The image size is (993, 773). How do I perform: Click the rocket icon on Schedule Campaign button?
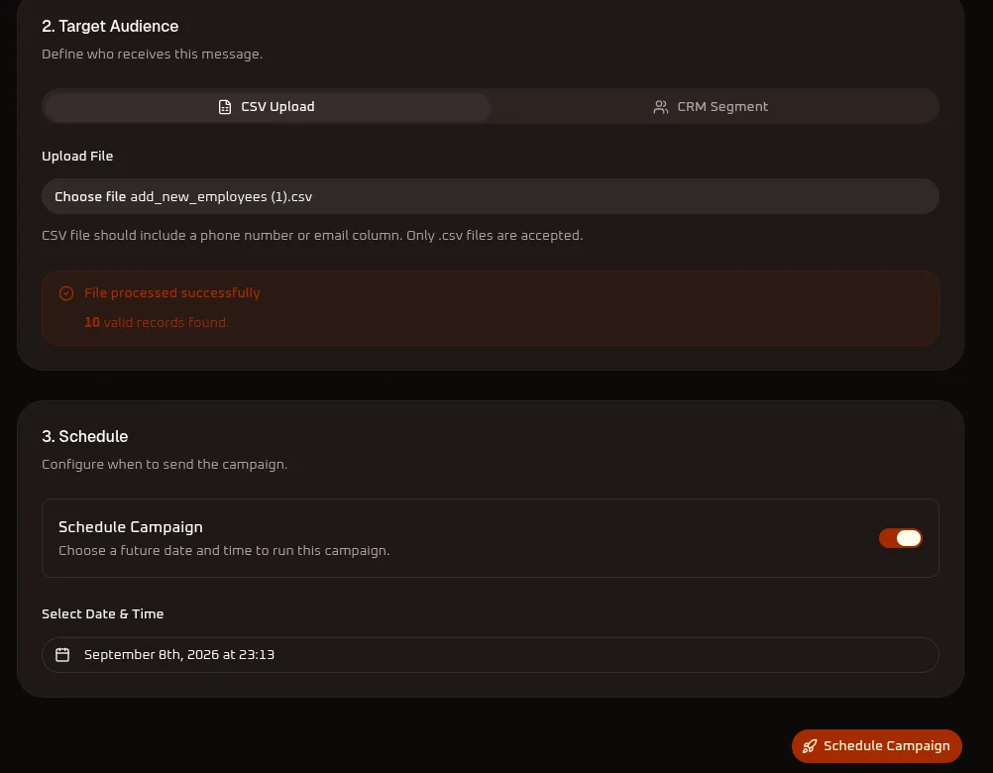tap(810, 746)
